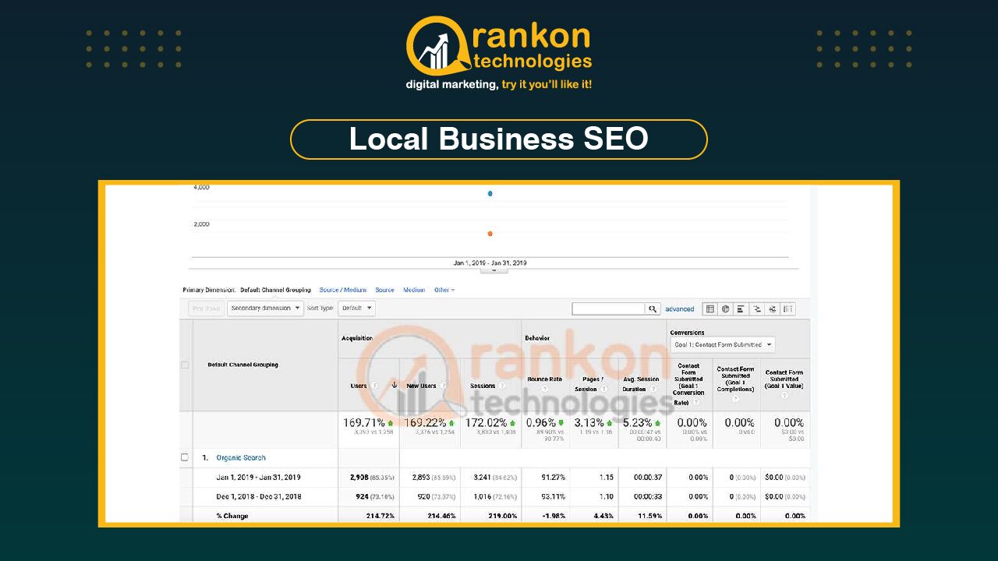Click the 214.72% change value for Users
998x561 pixels.
[x=381, y=516]
